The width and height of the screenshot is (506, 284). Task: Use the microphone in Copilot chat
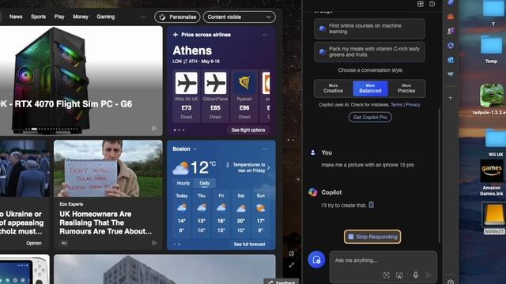tap(416, 275)
